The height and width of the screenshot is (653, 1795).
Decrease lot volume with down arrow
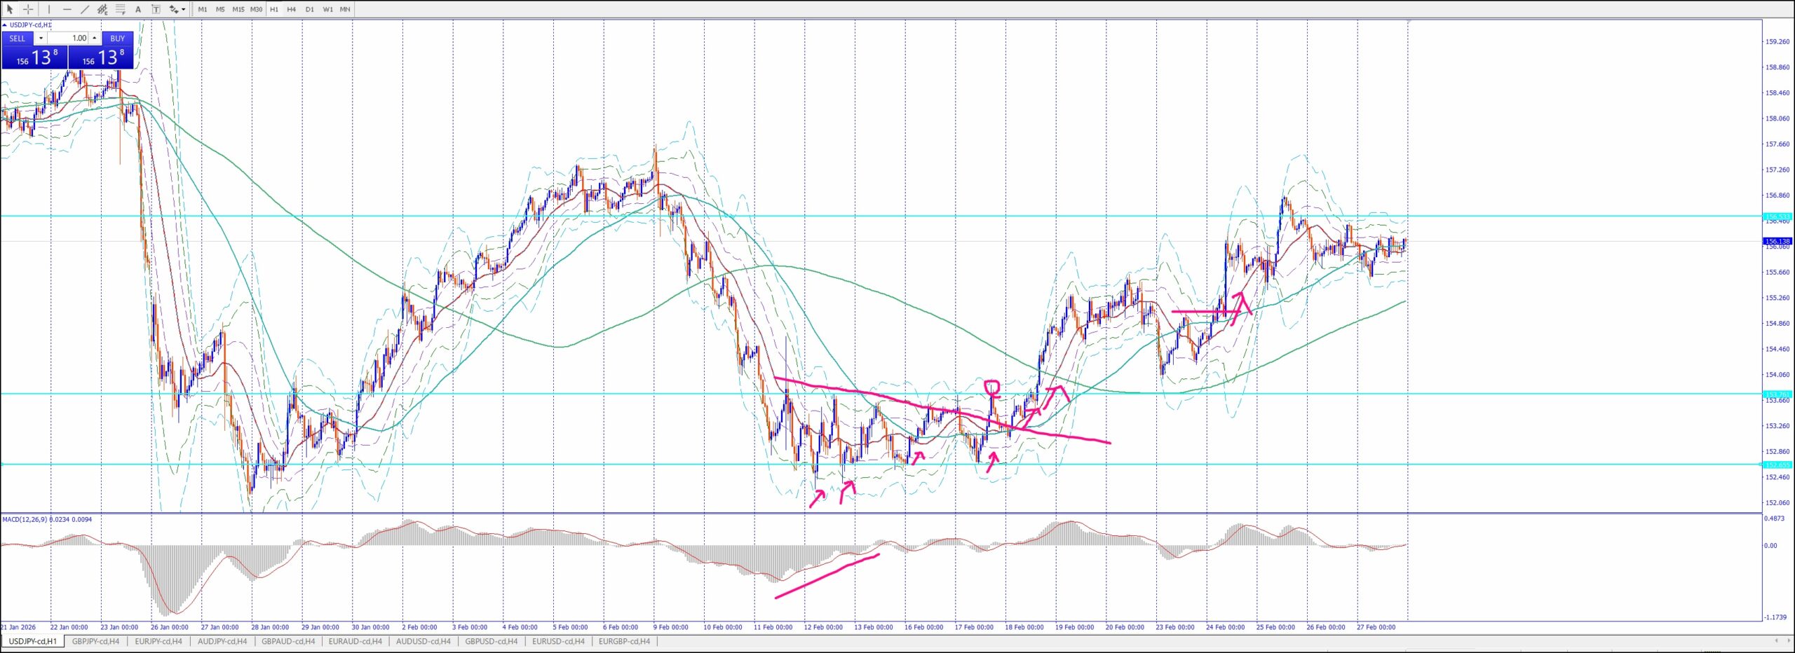coord(41,39)
